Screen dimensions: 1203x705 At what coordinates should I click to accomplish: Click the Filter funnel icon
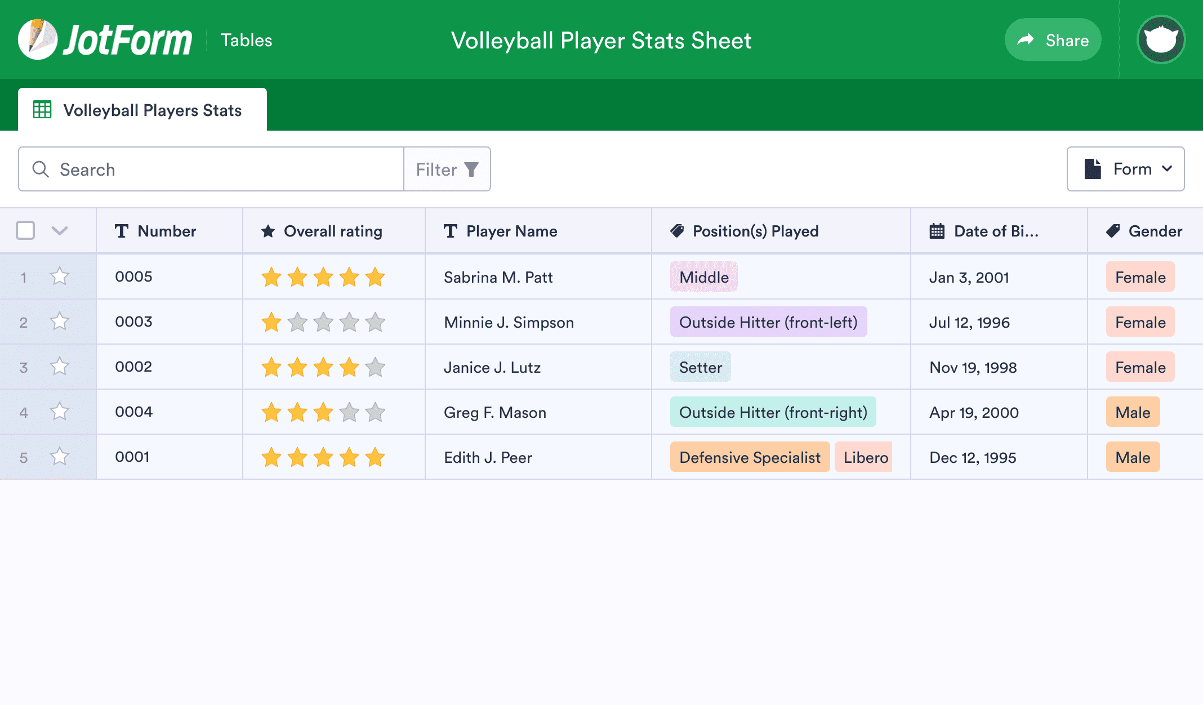click(x=471, y=169)
